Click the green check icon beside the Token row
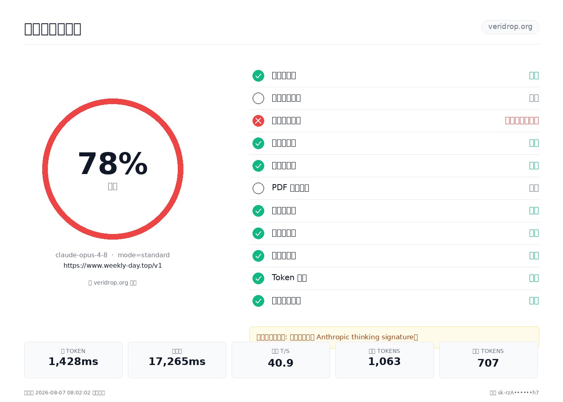This screenshot has width=563, height=402. coord(258,278)
